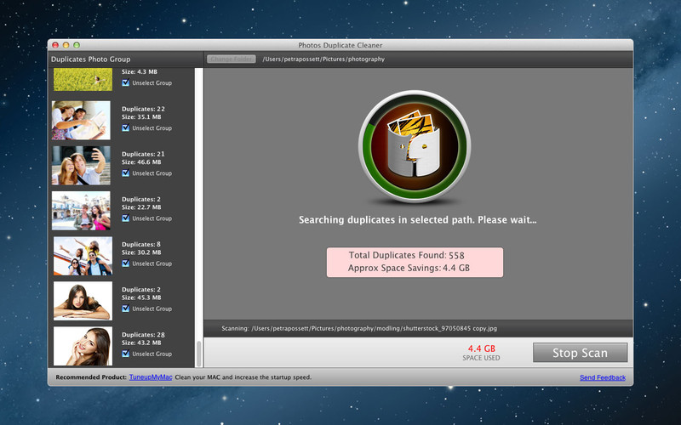Screen dimensions: 681x425
Task: Toggle Unselect Group for the 4.3 MB group
Action: pyautogui.click(x=126, y=83)
